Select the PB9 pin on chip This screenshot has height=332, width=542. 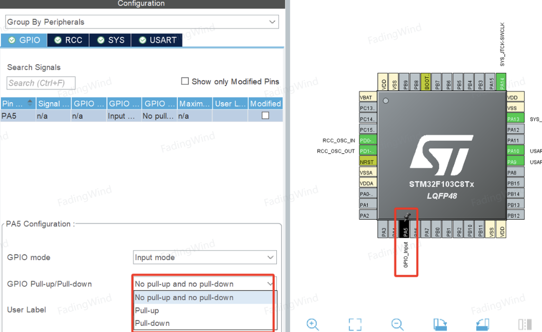404,82
